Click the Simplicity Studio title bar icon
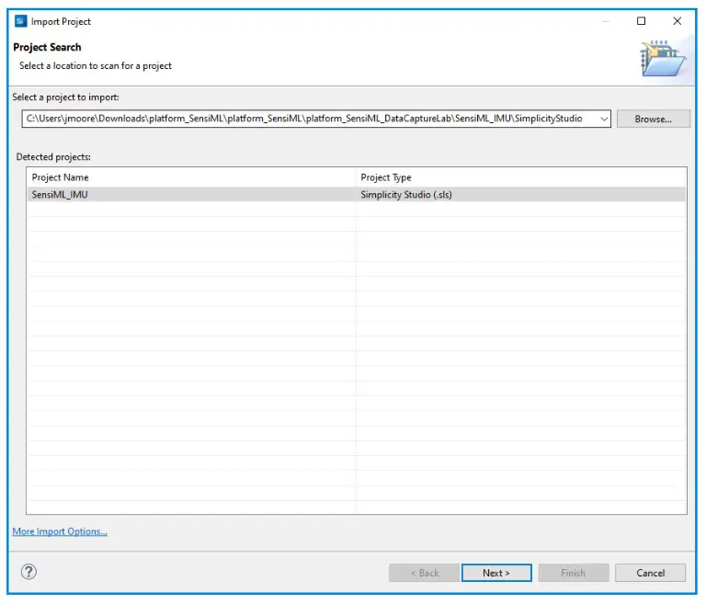 (x=21, y=21)
